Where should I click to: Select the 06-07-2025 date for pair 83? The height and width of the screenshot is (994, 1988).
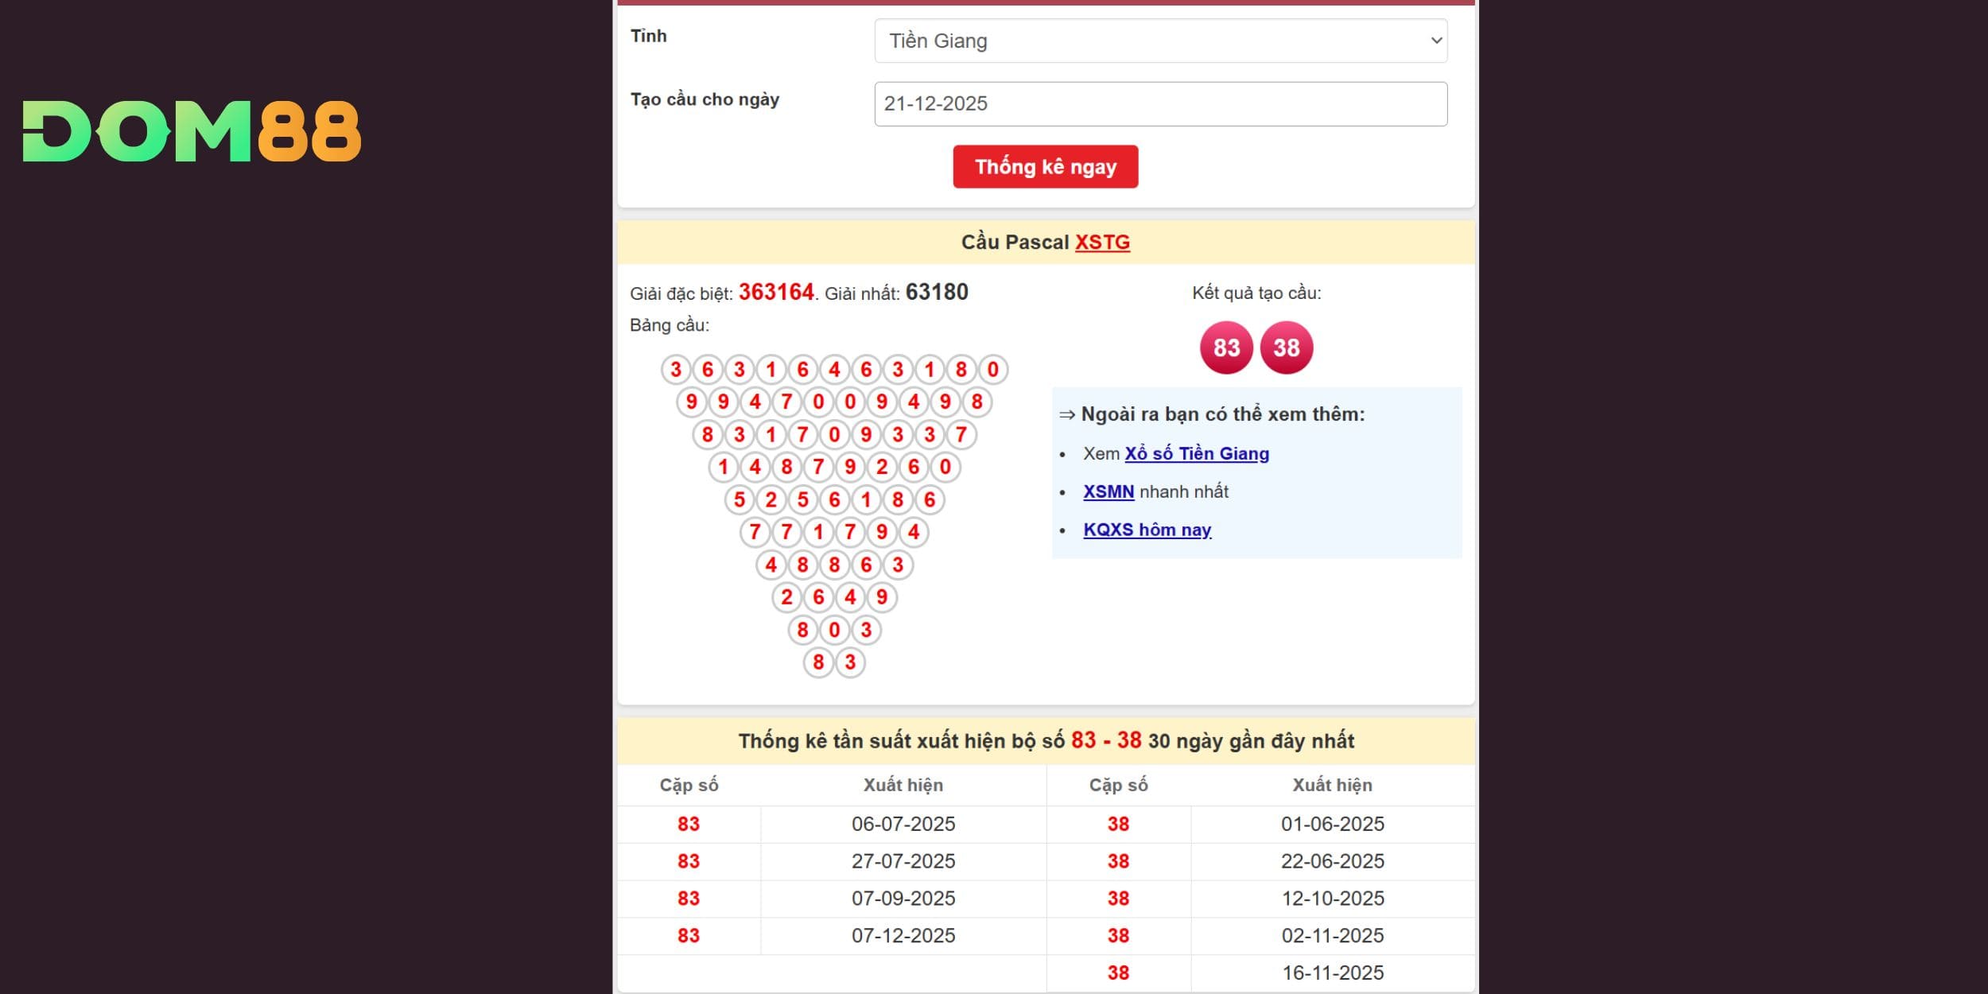coord(903,825)
